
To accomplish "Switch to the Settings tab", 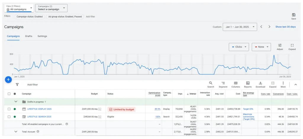I will point(42,36).
